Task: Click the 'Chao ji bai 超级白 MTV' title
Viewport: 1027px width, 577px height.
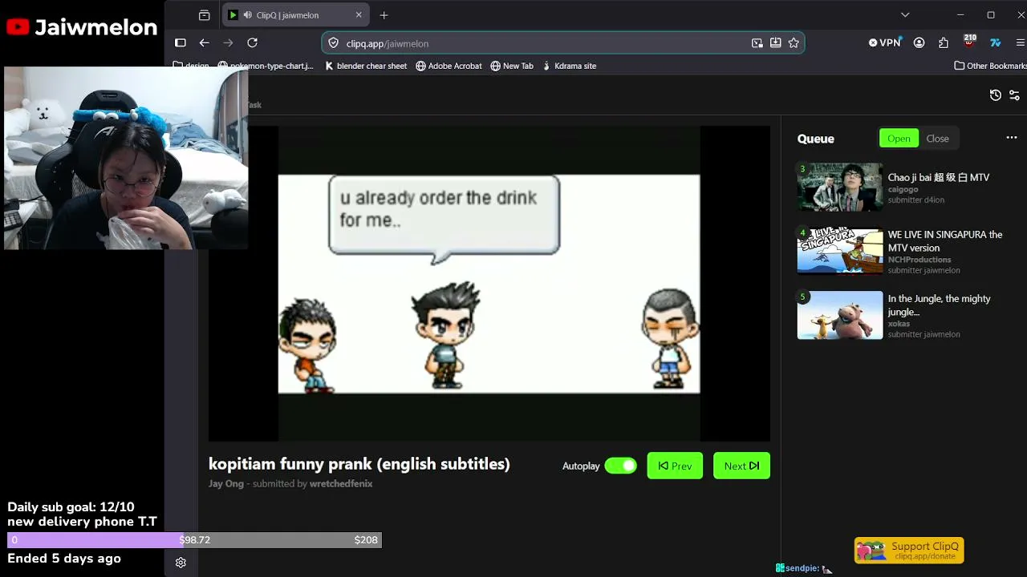Action: point(938,177)
